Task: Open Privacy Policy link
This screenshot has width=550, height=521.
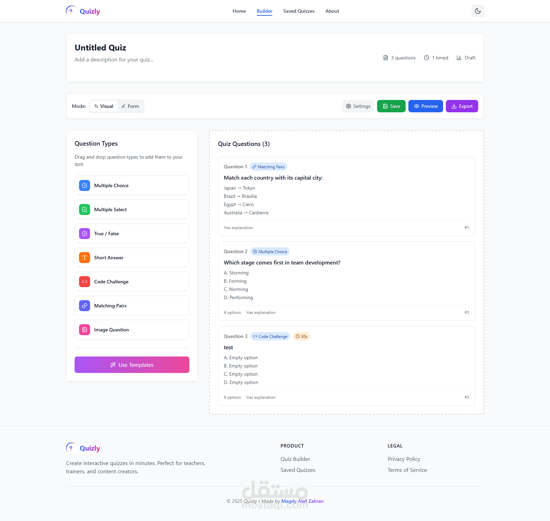Action: [404, 459]
